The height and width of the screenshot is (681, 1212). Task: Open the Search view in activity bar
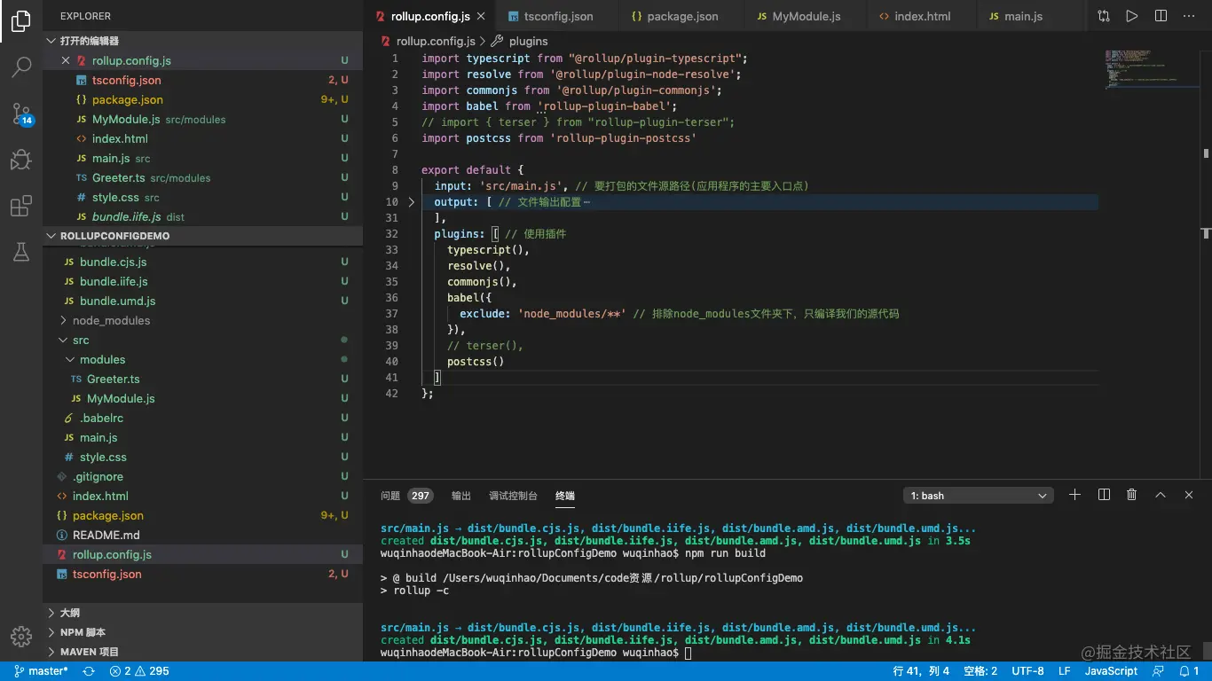(x=21, y=67)
